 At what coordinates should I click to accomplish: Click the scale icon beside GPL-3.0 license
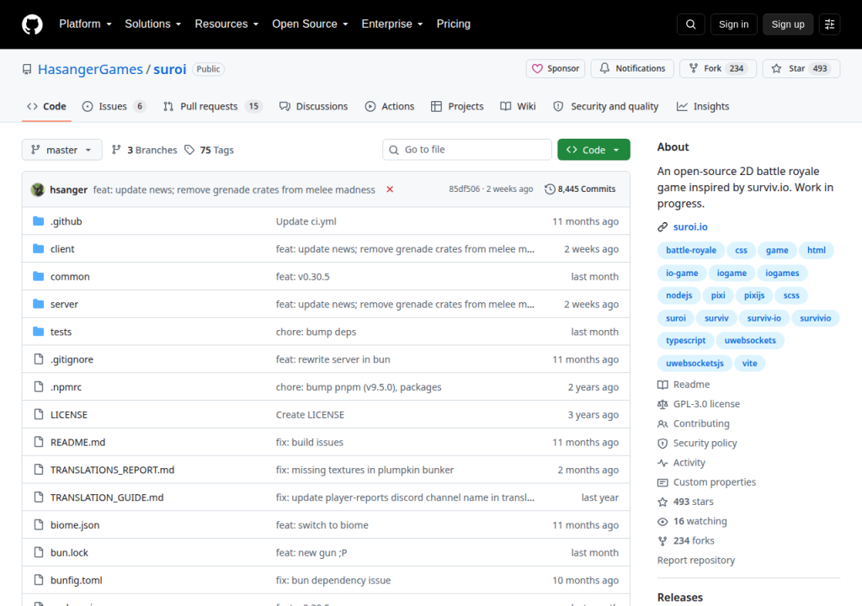click(662, 404)
